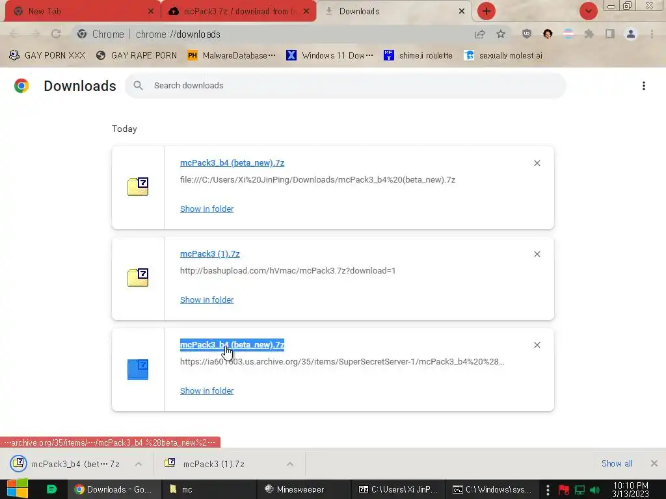Close the New Tab tab
This screenshot has height=499, width=666.
click(x=151, y=12)
